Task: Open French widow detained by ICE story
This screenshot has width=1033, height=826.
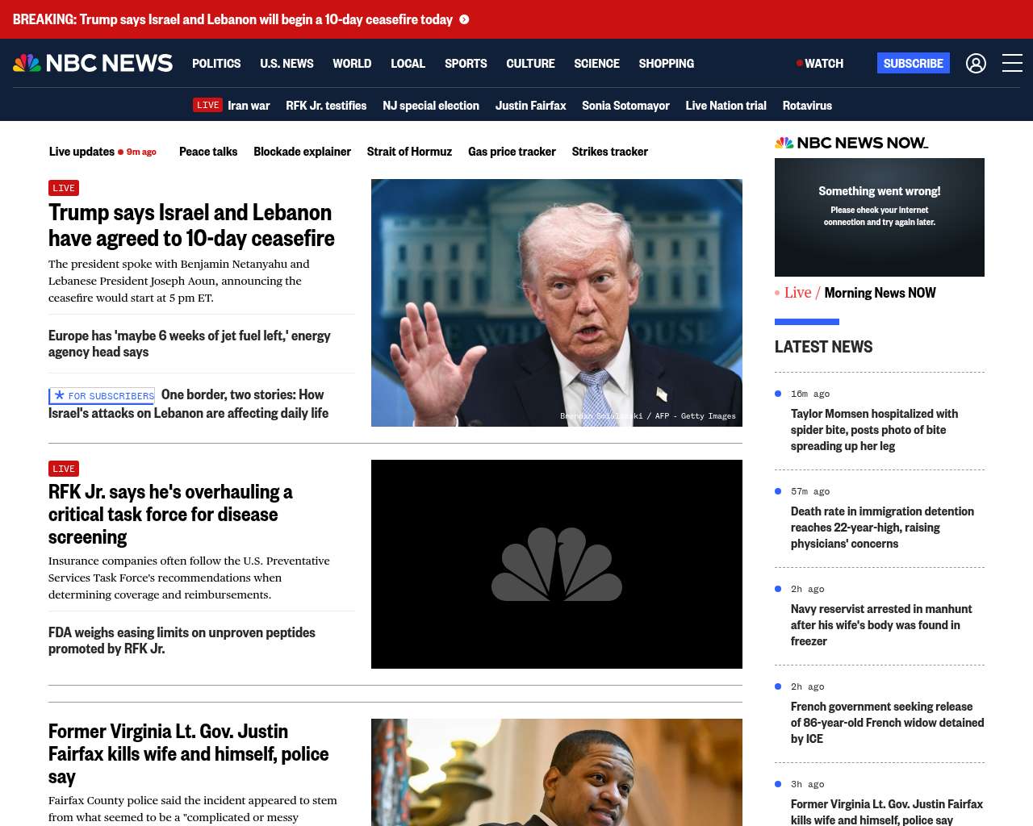Action: (x=887, y=723)
